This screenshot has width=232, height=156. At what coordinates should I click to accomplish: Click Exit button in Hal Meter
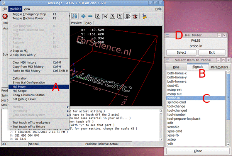pos(212,53)
